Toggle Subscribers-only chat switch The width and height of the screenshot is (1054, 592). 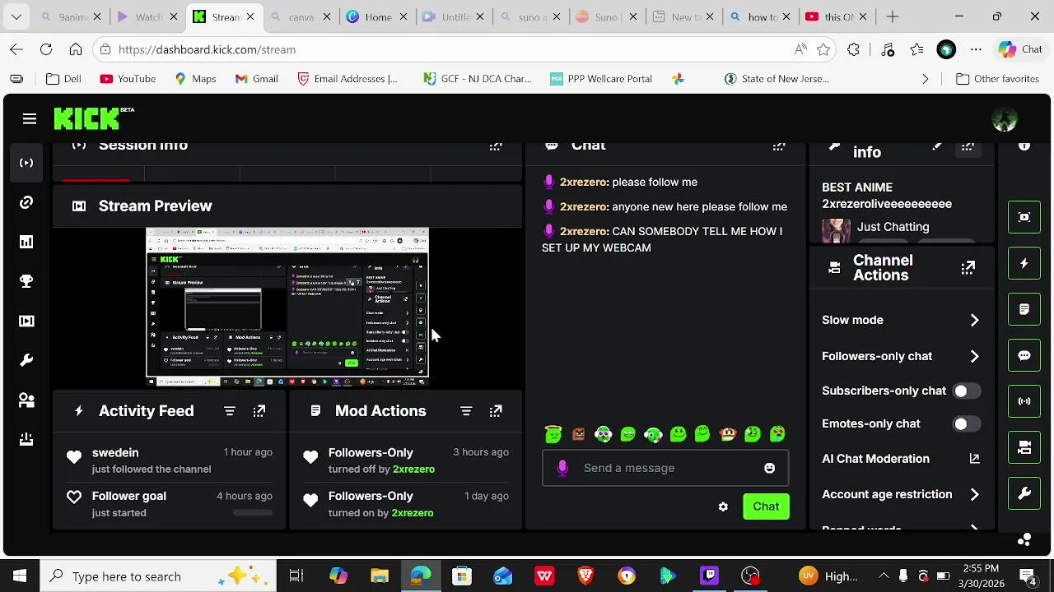(967, 391)
